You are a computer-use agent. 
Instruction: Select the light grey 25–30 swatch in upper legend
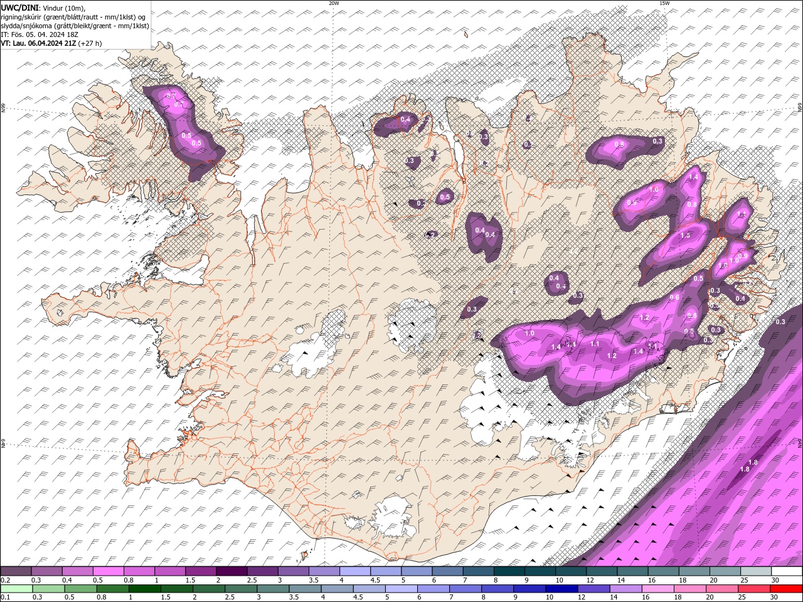[x=755, y=571]
